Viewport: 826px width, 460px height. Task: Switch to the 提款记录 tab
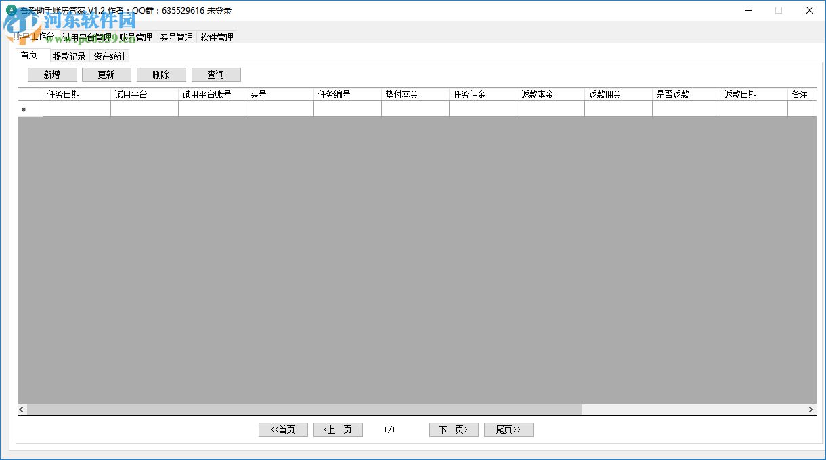point(70,56)
